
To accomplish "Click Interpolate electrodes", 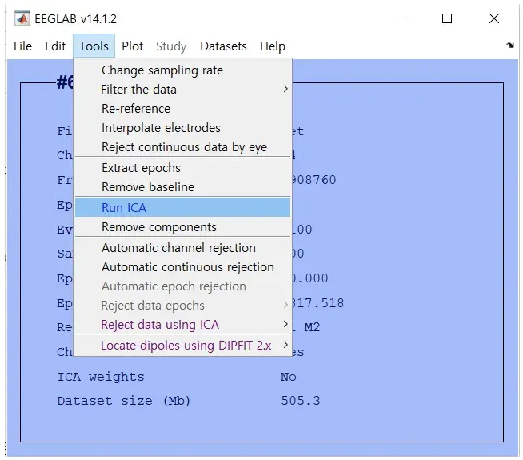I will coord(161,128).
